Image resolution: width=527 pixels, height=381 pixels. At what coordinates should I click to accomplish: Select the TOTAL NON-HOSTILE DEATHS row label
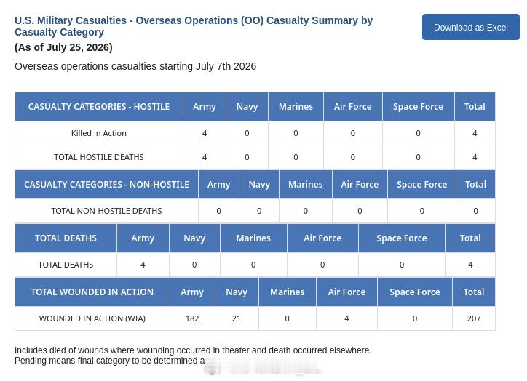[106, 211]
